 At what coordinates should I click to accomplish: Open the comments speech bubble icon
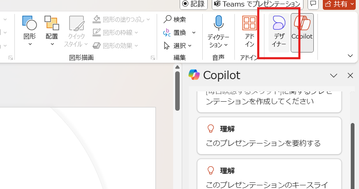[x=313, y=4]
